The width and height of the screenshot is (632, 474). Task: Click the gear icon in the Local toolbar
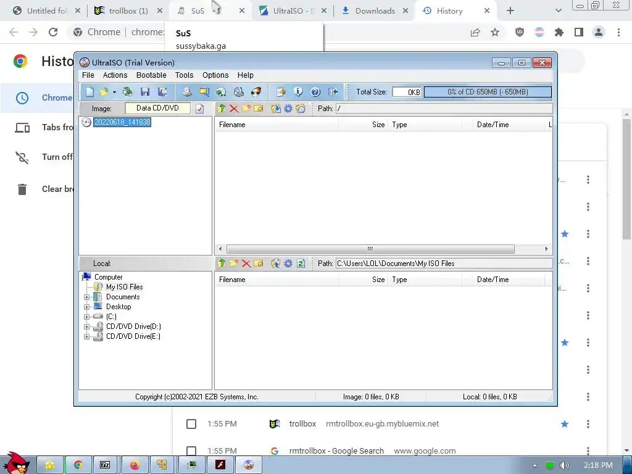[288, 263]
